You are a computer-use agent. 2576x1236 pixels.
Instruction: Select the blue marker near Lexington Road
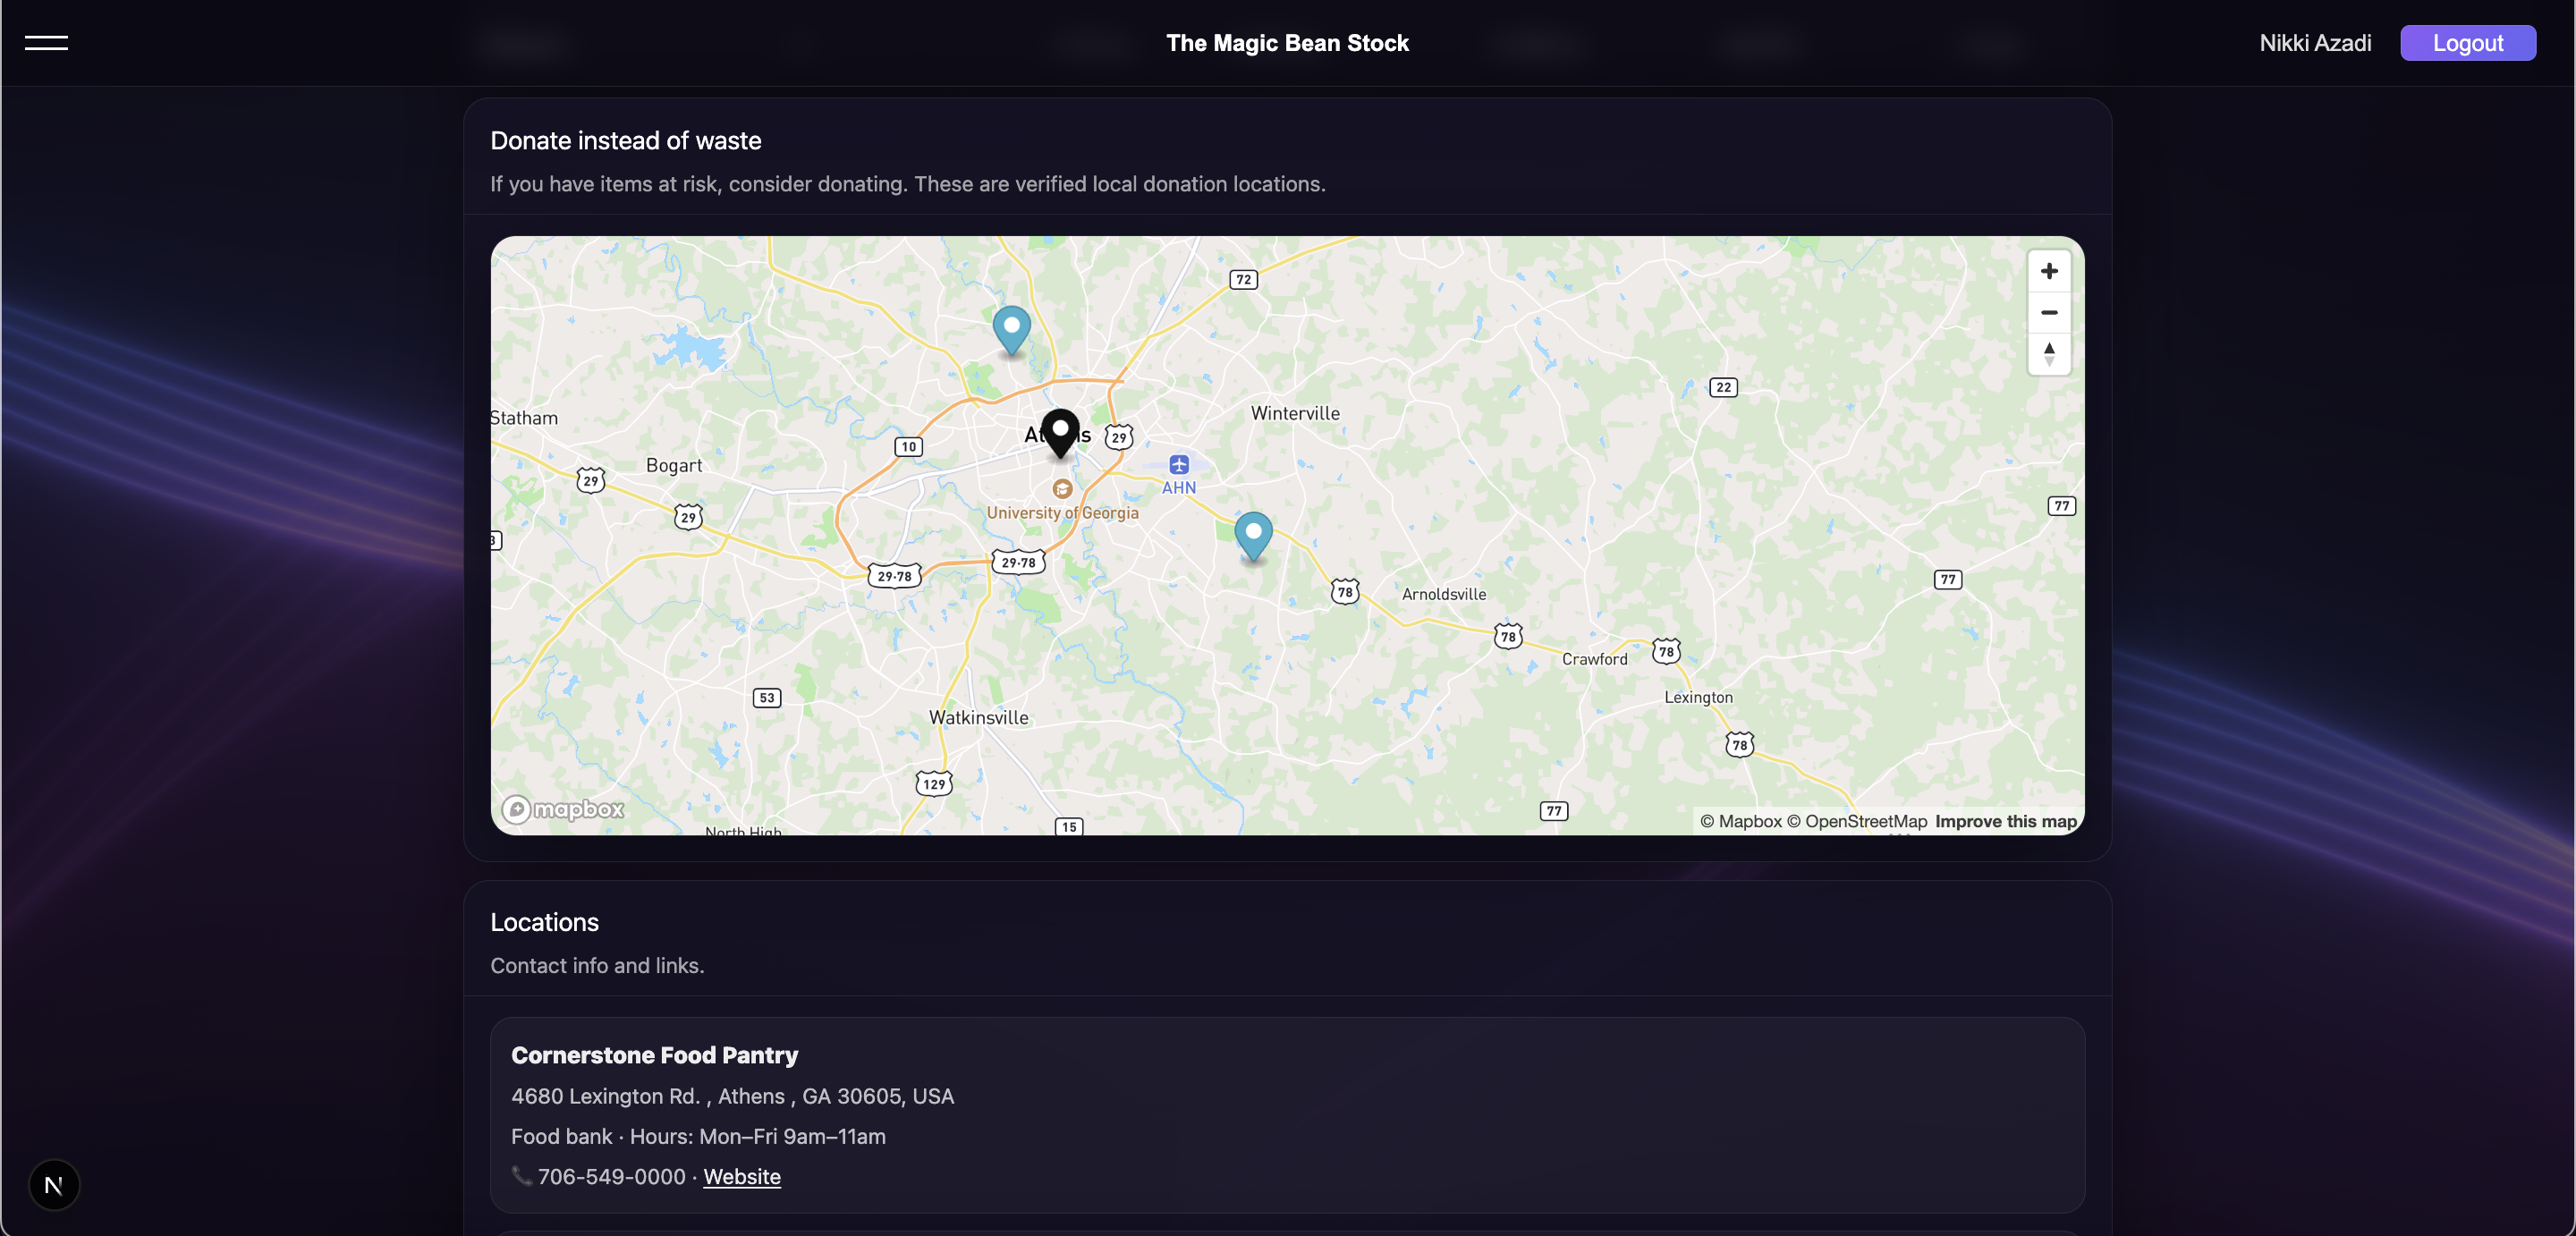pos(1253,533)
